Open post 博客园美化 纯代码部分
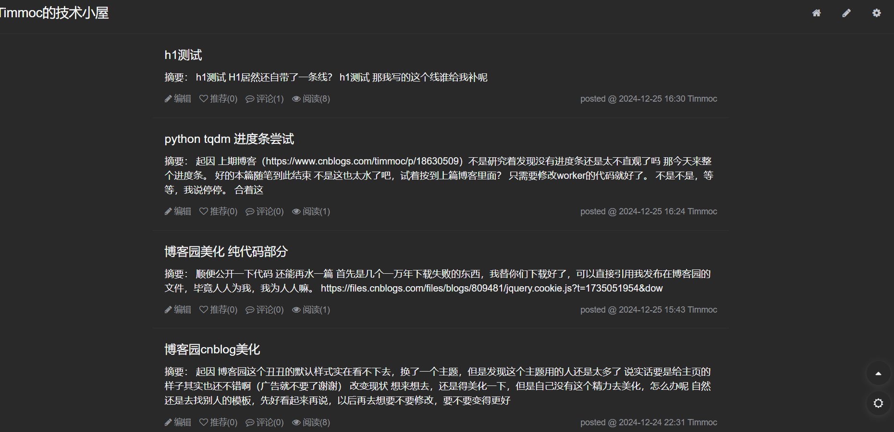 point(226,252)
